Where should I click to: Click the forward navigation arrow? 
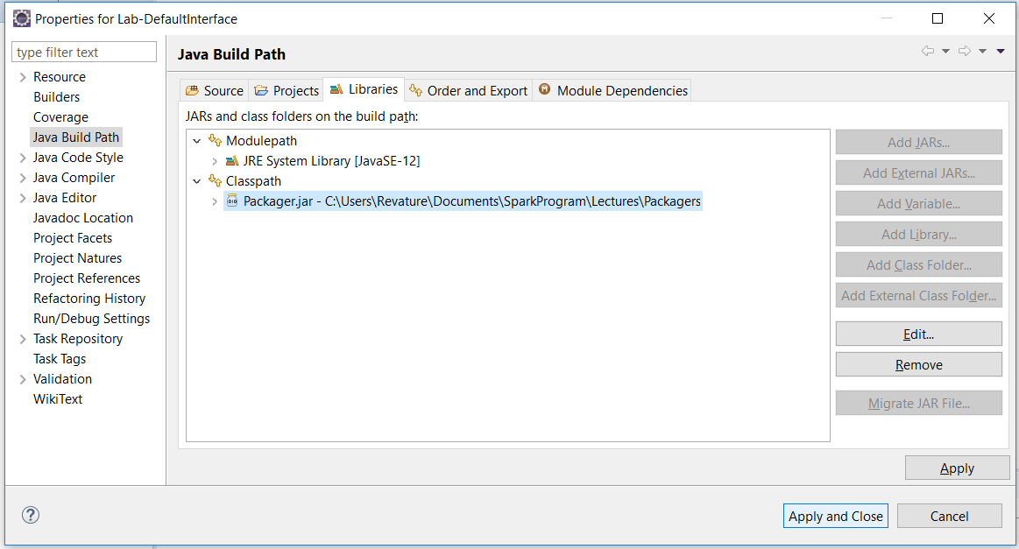point(964,52)
